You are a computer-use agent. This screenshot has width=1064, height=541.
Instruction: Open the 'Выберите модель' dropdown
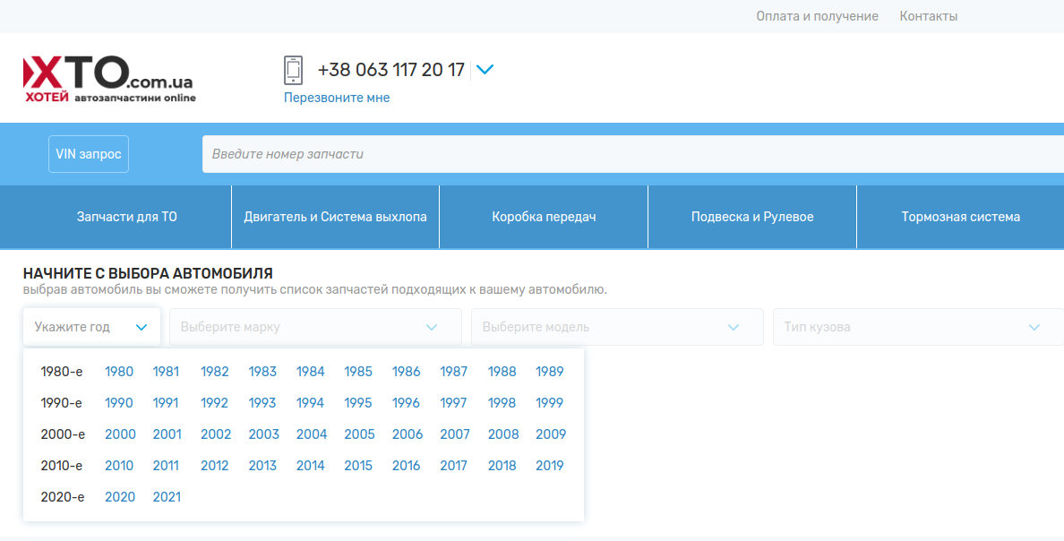click(x=617, y=327)
